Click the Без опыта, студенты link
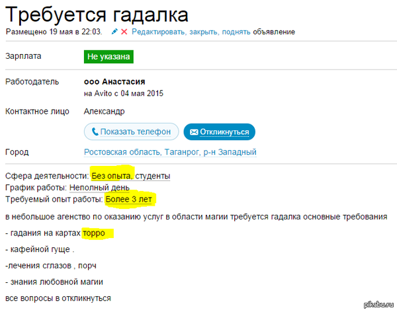Image resolution: width=397 pixels, height=312 pixels. pyautogui.click(x=130, y=176)
